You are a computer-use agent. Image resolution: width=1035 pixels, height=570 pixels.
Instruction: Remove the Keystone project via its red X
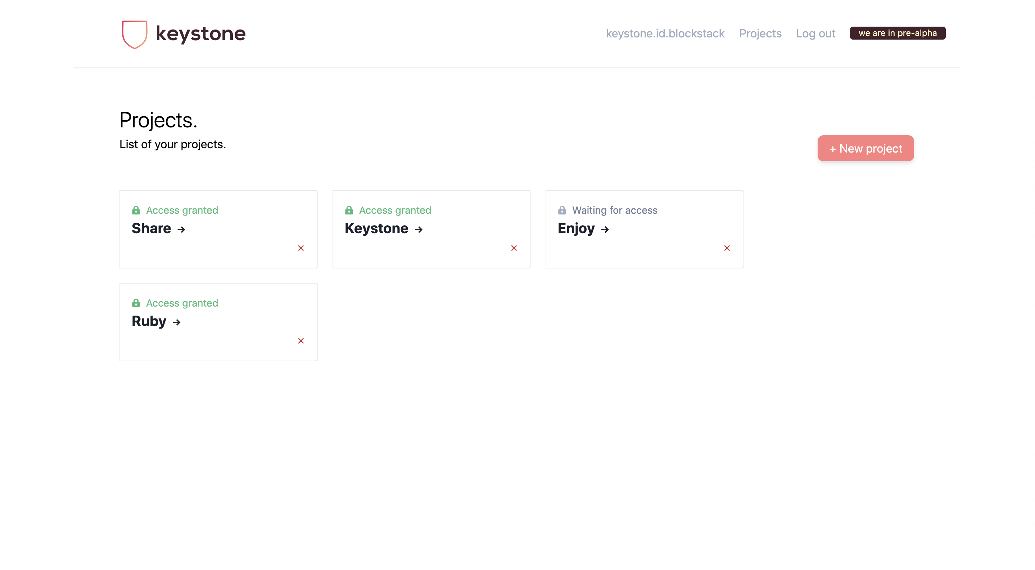[514, 248]
